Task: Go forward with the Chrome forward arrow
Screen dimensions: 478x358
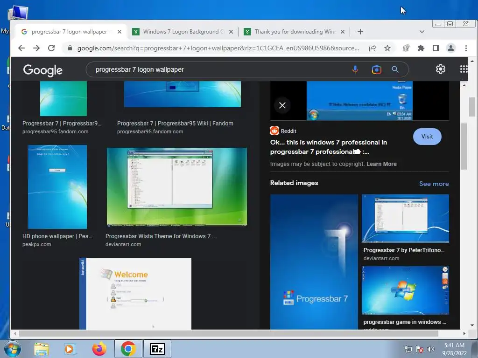Action: coord(36,48)
